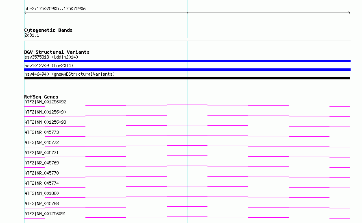Select transcript ATF2|NM_001880
Viewport: 362px width, 223px height.
(x=41, y=193)
